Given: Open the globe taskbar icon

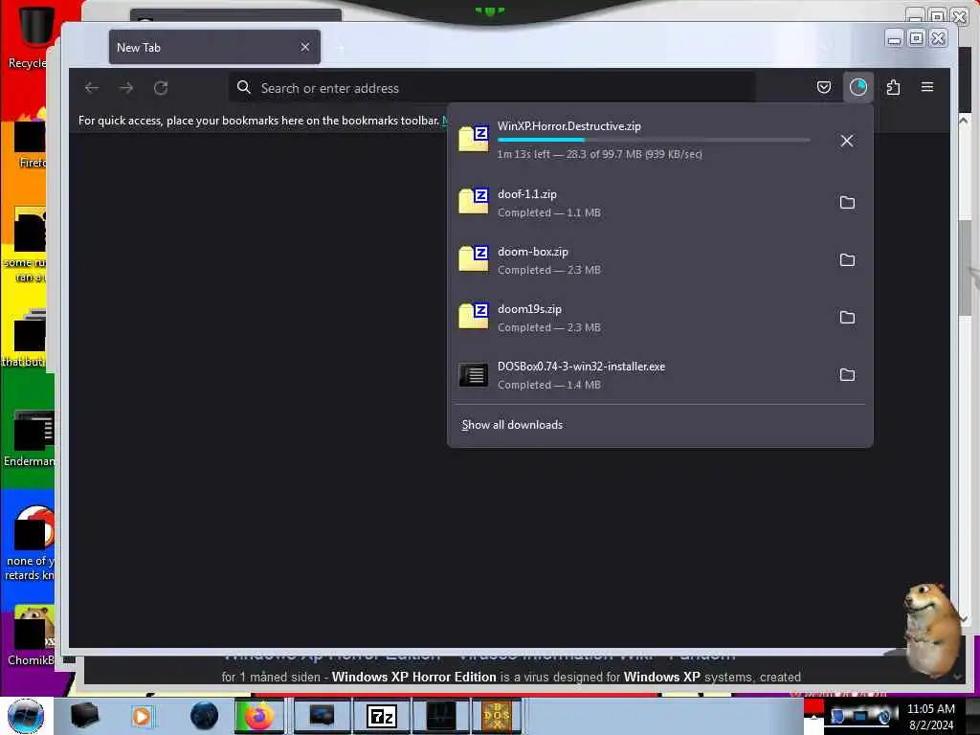Looking at the screenshot, I should point(205,716).
